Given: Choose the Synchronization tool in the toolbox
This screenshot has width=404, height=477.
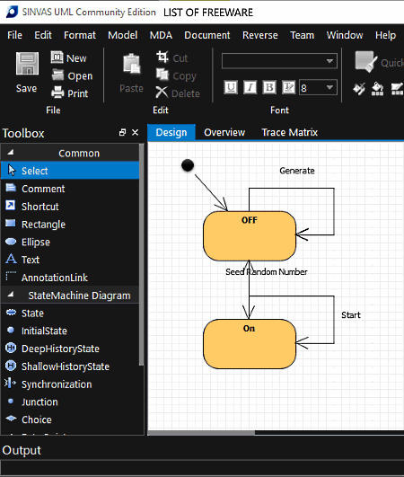Looking at the screenshot, I should click(x=48, y=384).
